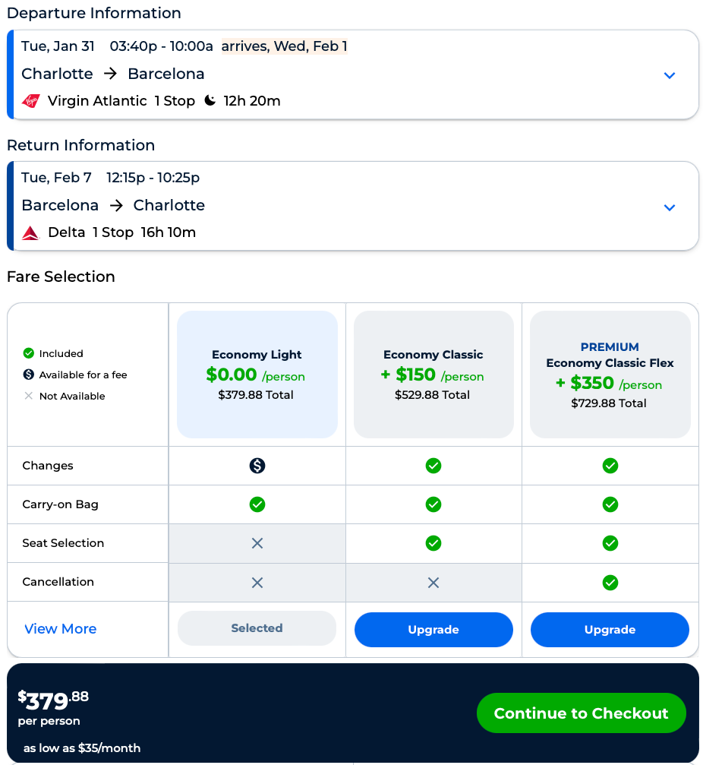This screenshot has width=703, height=765.
Task: Upgrade to Premium Economy Classic Flex
Action: pyautogui.click(x=610, y=630)
